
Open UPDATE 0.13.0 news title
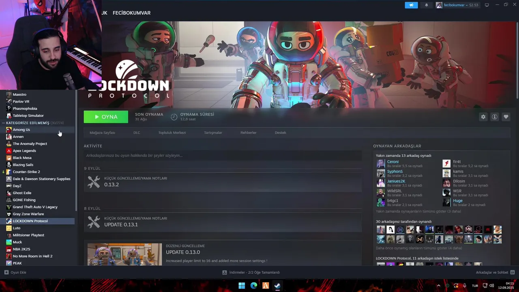point(183,252)
